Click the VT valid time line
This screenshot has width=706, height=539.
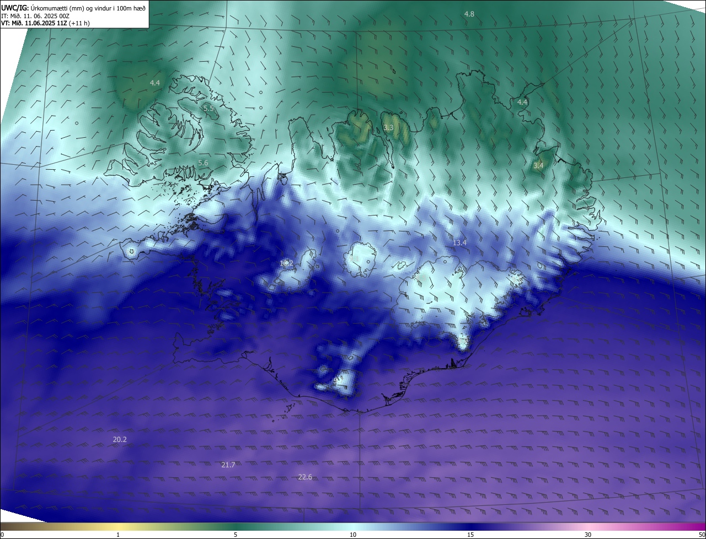[45, 23]
